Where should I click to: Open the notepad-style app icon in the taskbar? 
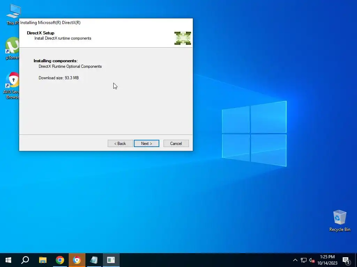pyautogui.click(x=94, y=260)
